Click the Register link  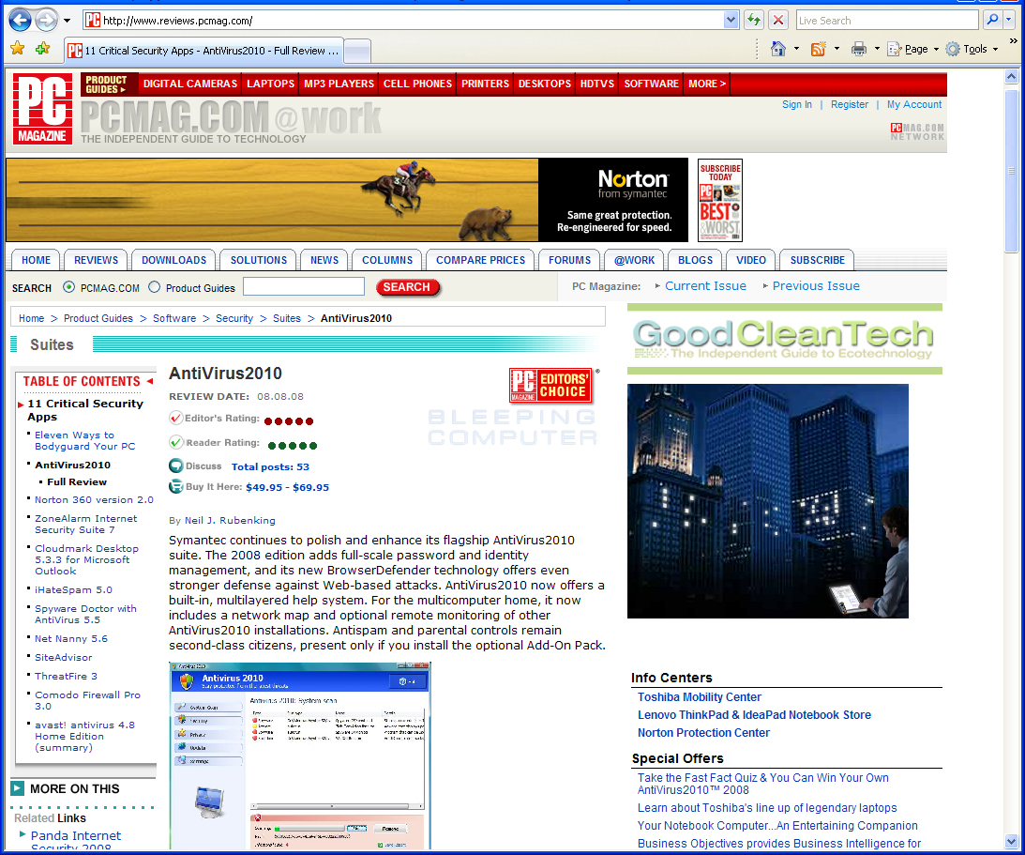(849, 105)
